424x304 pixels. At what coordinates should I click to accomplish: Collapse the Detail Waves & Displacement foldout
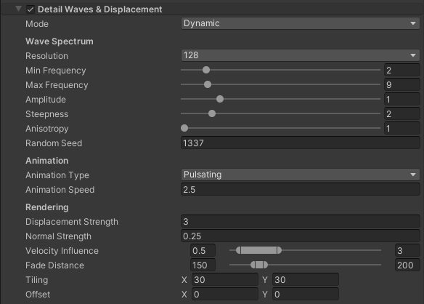coord(18,9)
